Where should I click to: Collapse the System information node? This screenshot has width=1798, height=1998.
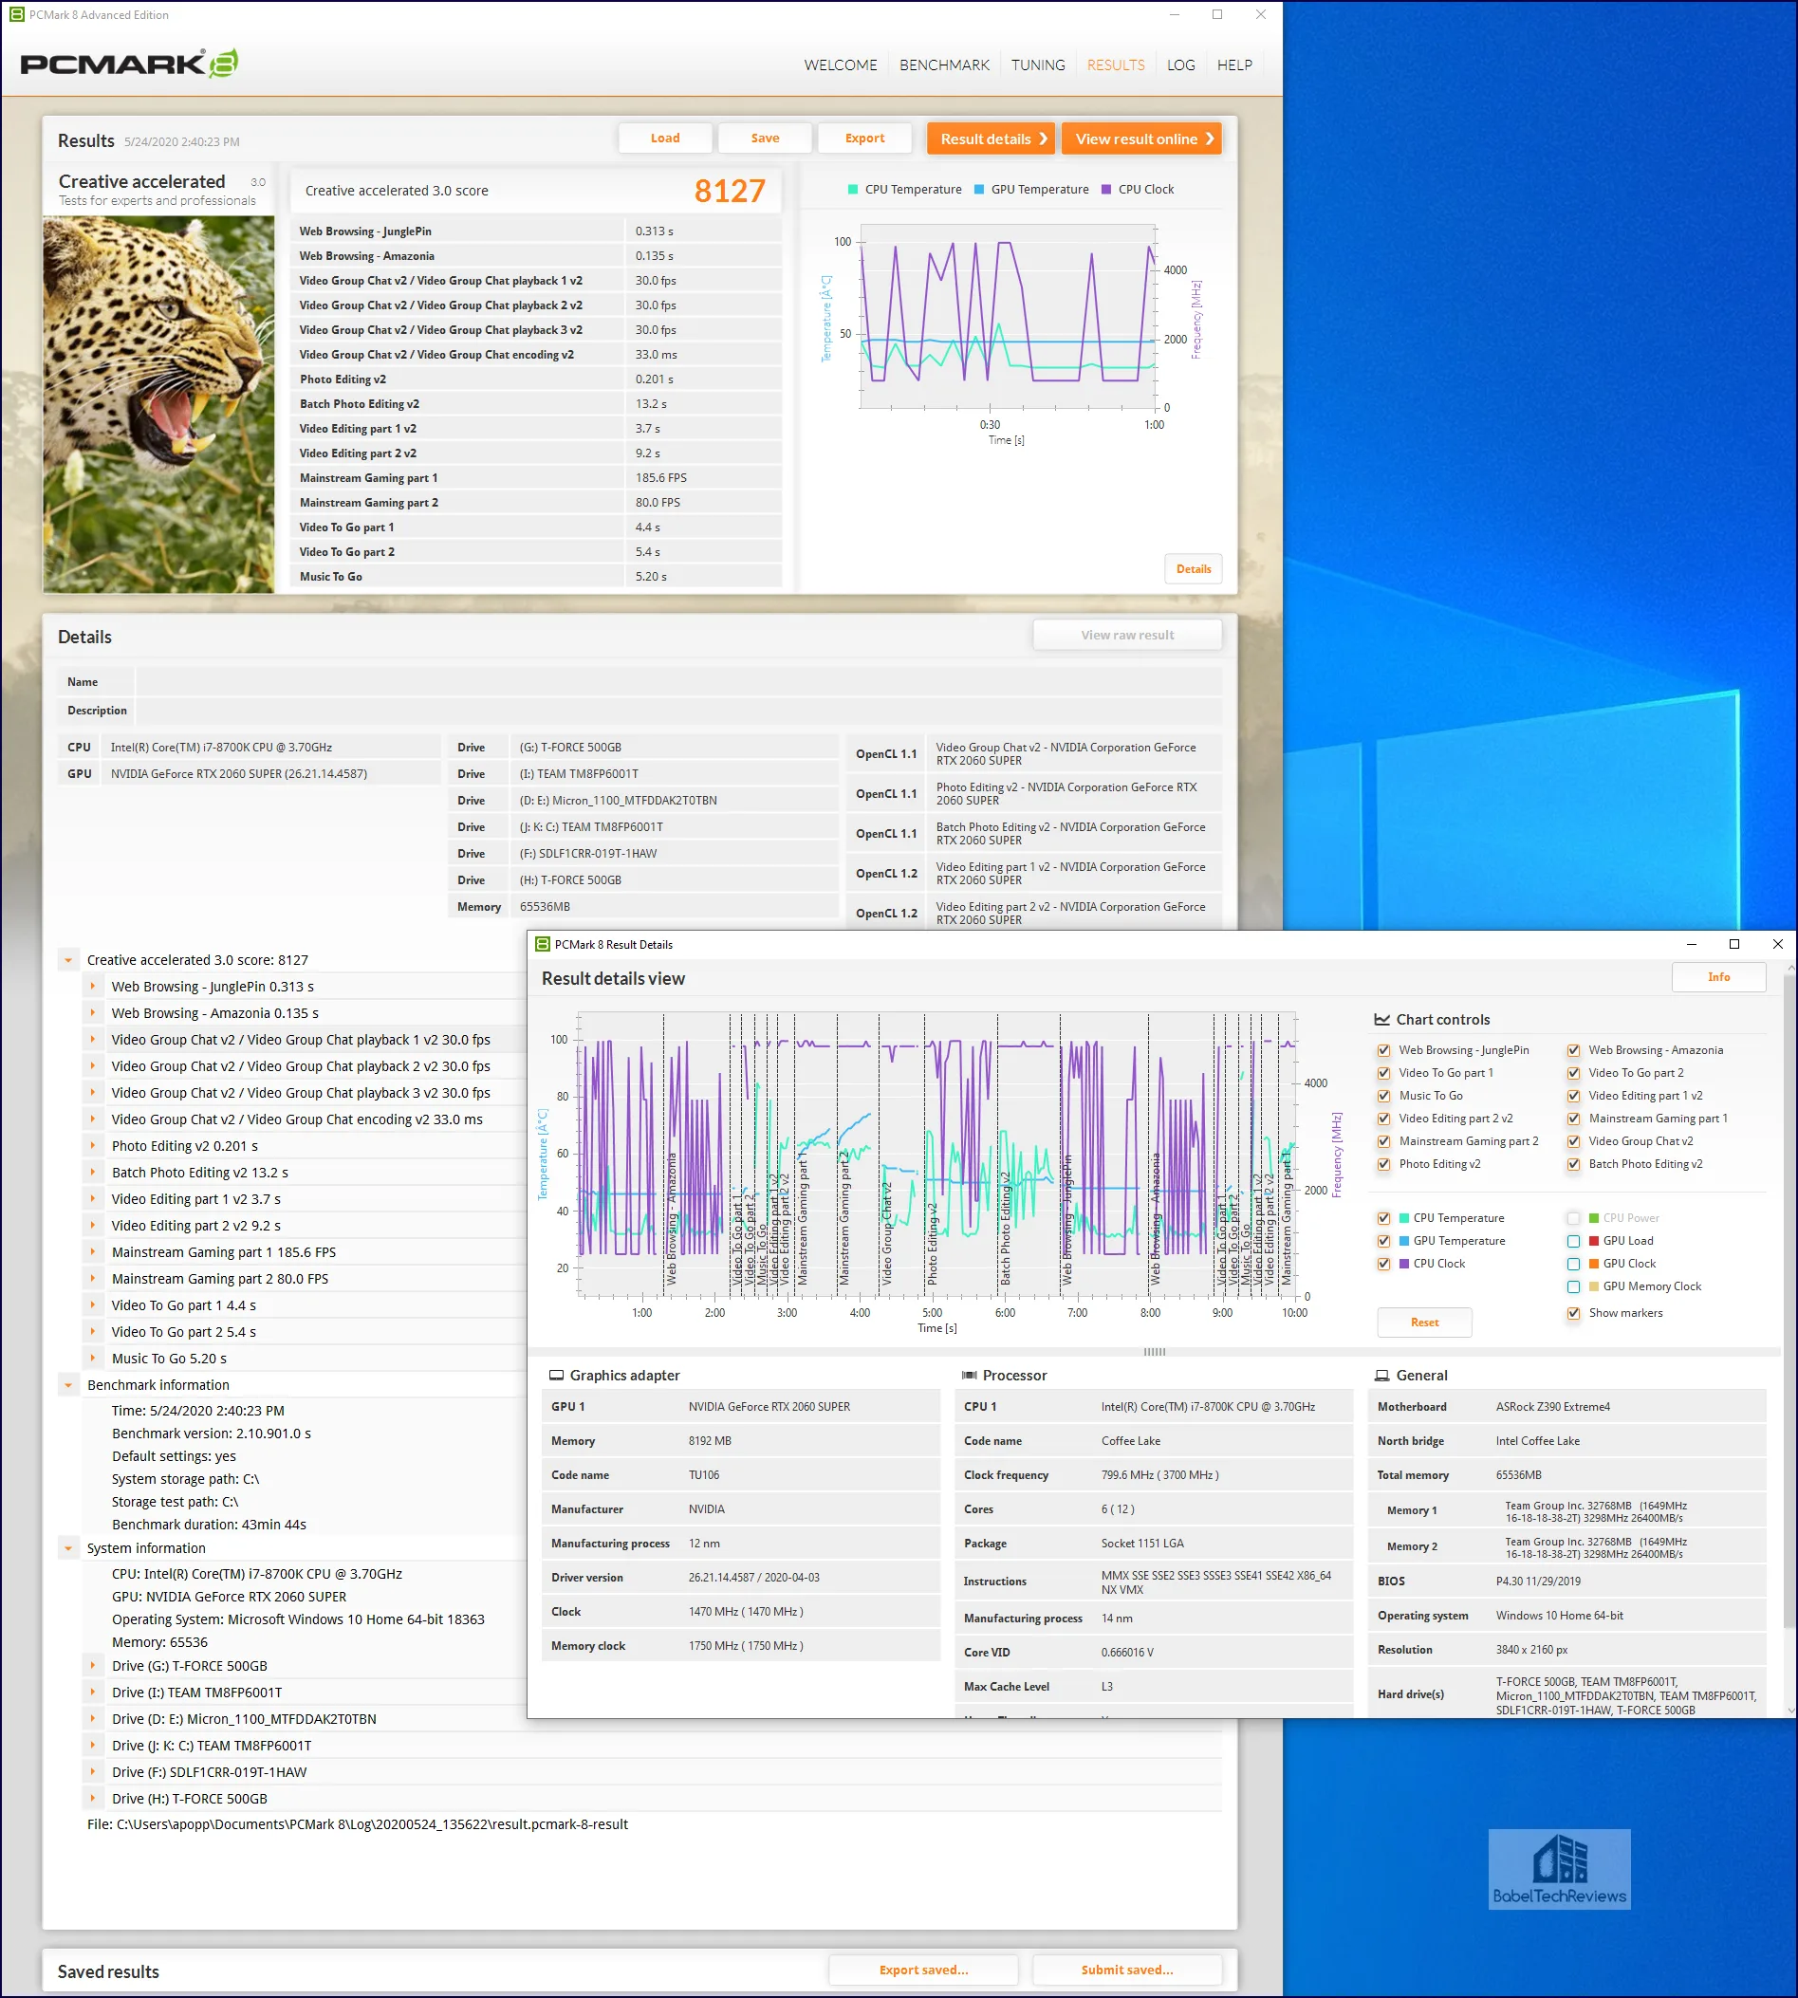68,1547
